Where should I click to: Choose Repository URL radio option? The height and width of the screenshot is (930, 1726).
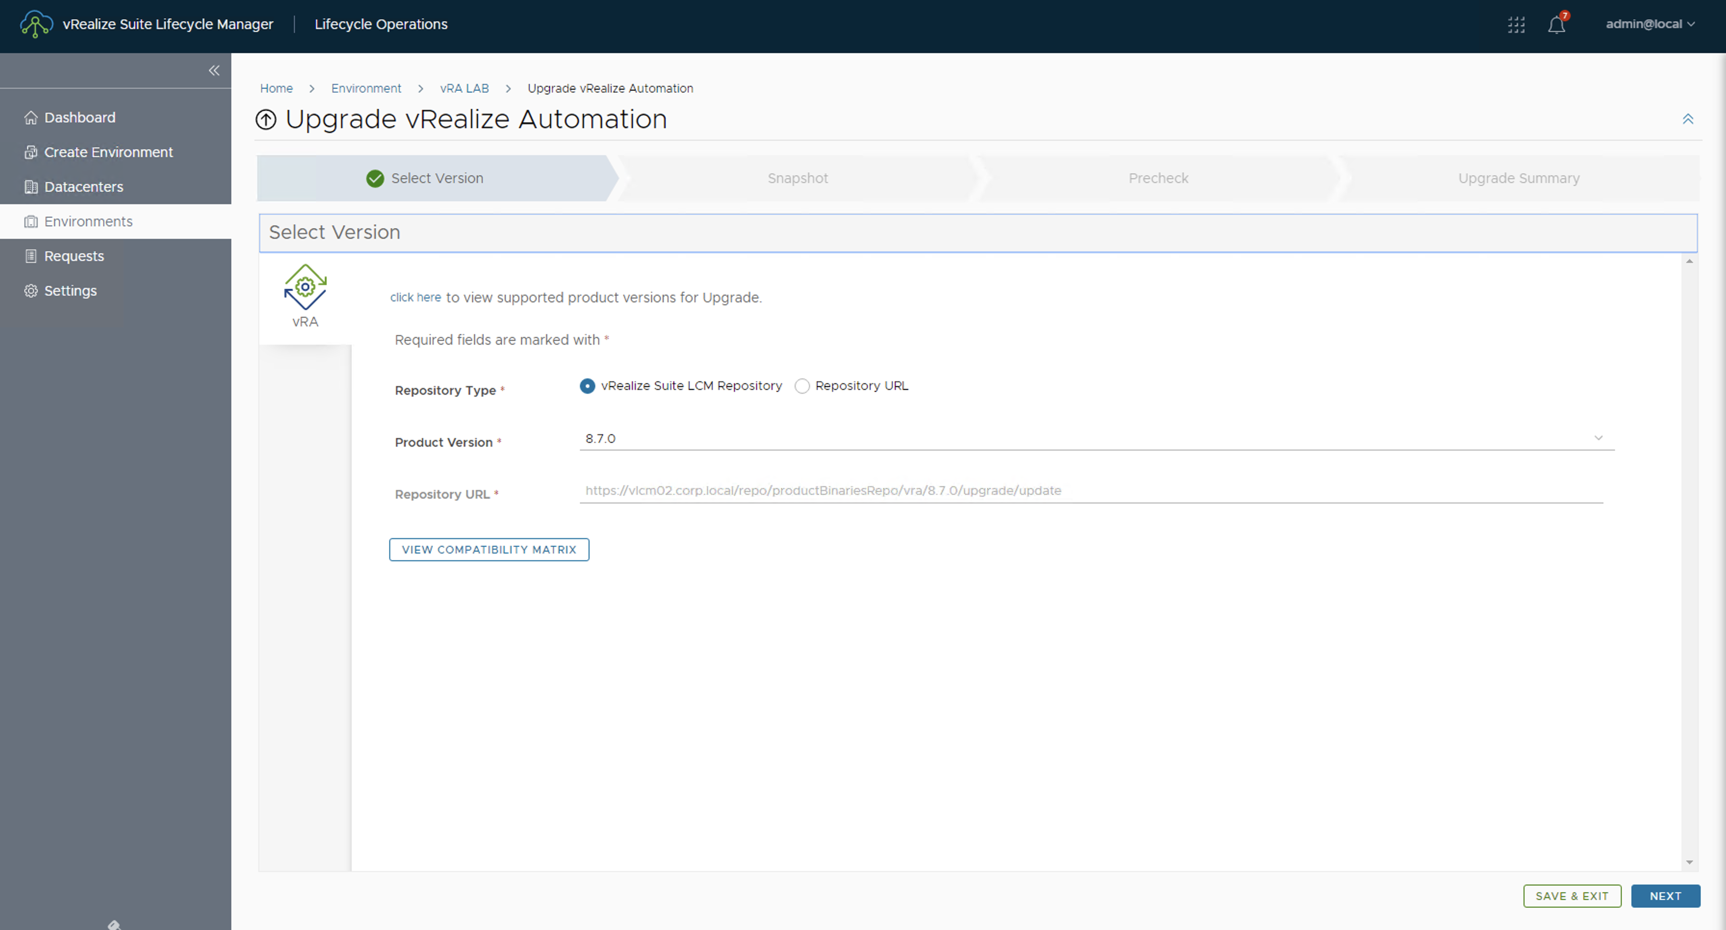point(802,387)
